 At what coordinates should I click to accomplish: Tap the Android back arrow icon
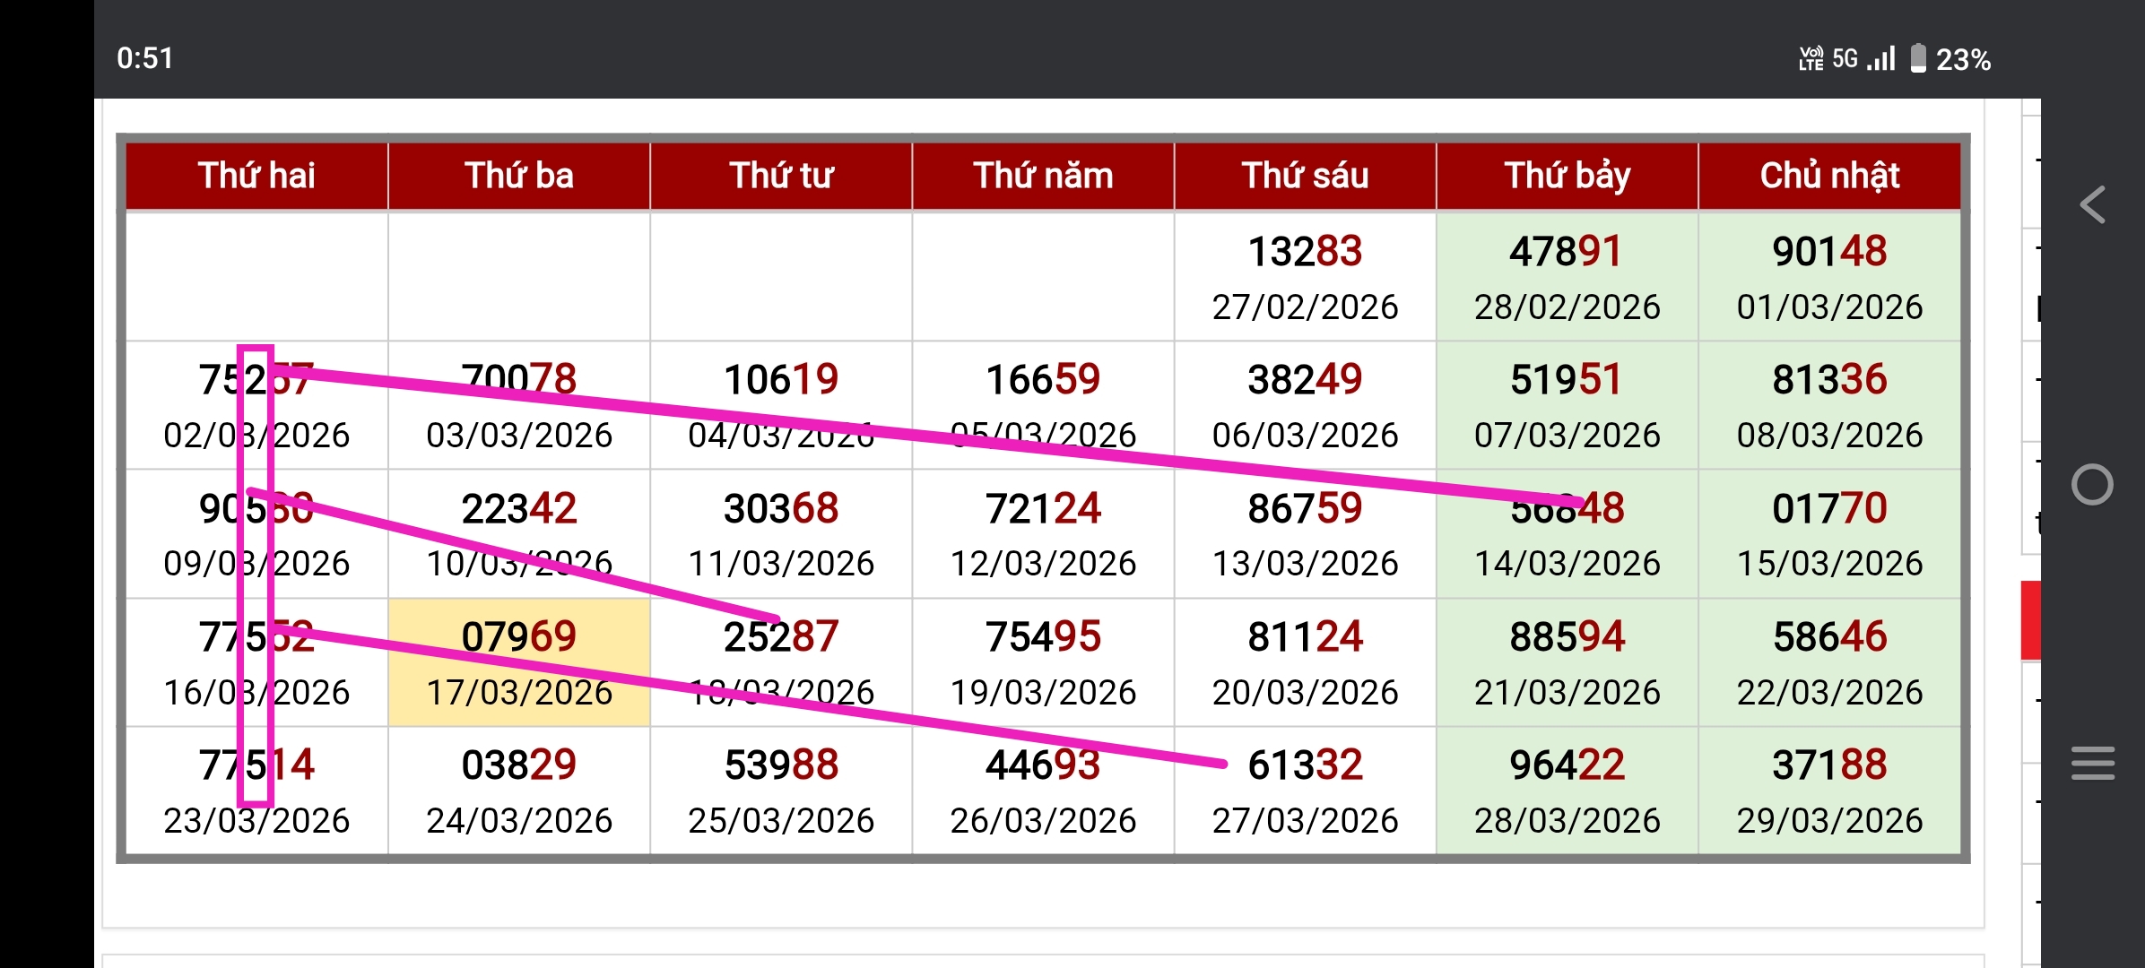[x=2092, y=205]
